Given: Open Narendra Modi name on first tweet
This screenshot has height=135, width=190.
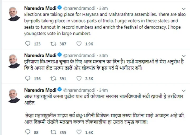Looking at the screenshot, I should [x=40, y=8].
